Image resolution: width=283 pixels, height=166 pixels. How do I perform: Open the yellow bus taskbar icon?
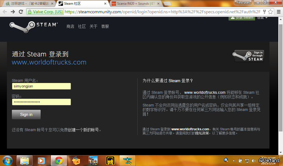[x=110, y=160]
